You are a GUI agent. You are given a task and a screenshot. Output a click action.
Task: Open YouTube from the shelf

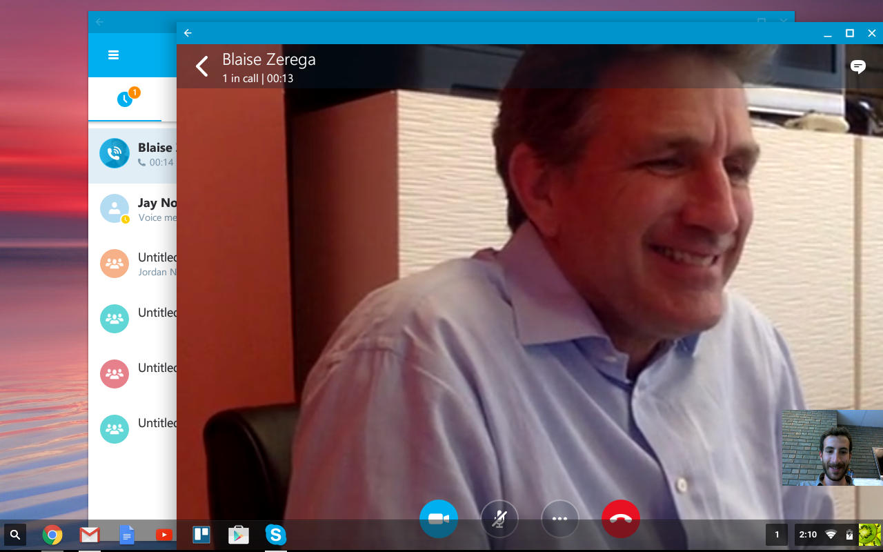164,535
